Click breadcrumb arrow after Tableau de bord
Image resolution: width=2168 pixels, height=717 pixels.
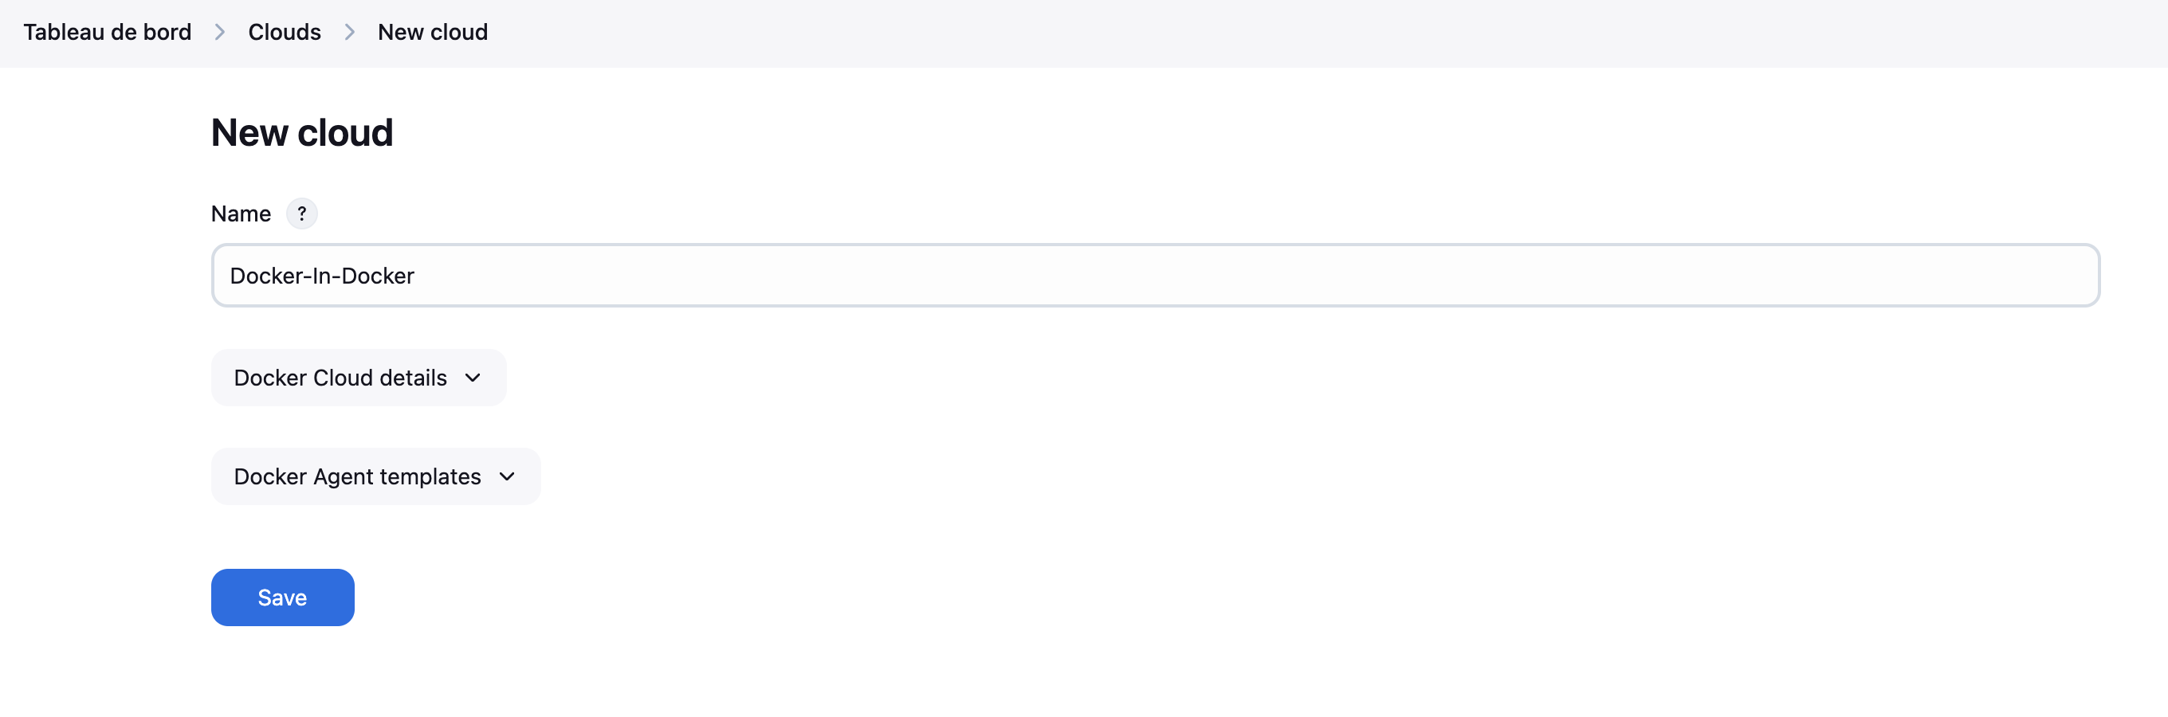pos(220,32)
